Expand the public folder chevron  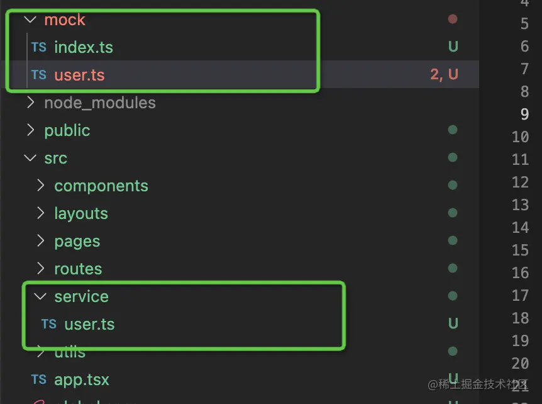pos(30,130)
